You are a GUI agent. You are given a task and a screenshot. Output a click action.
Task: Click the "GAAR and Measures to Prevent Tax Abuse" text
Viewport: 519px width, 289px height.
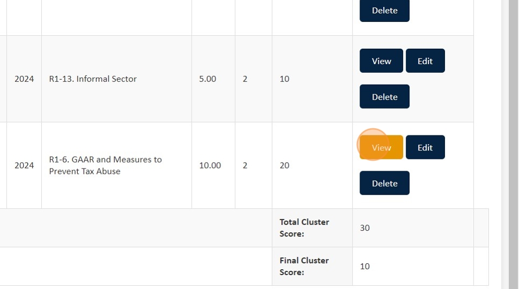tap(105, 165)
